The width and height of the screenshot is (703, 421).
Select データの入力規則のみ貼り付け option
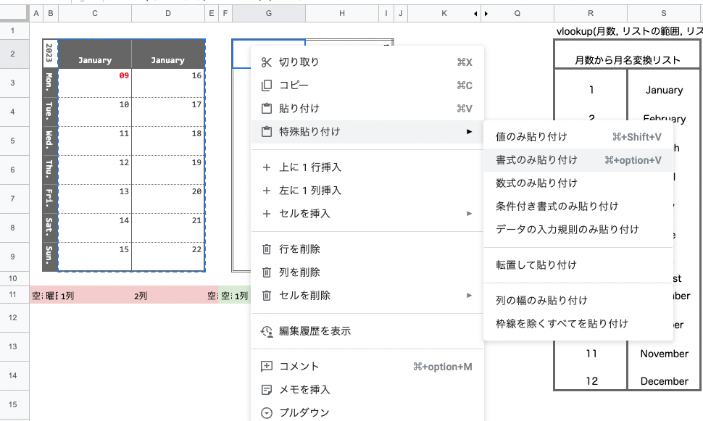tap(578, 230)
